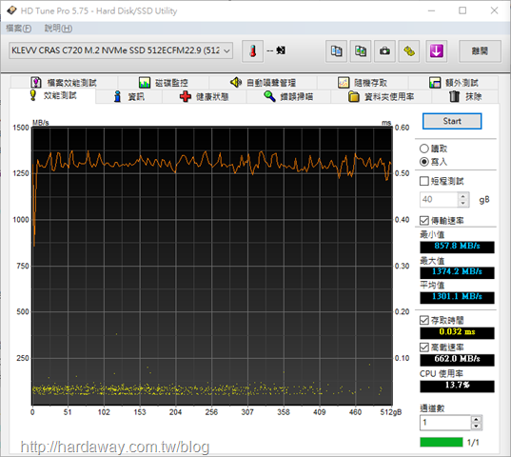The image size is (511, 457).
Task: Increase the 40 gB short stroke spinner
Action: point(462,196)
